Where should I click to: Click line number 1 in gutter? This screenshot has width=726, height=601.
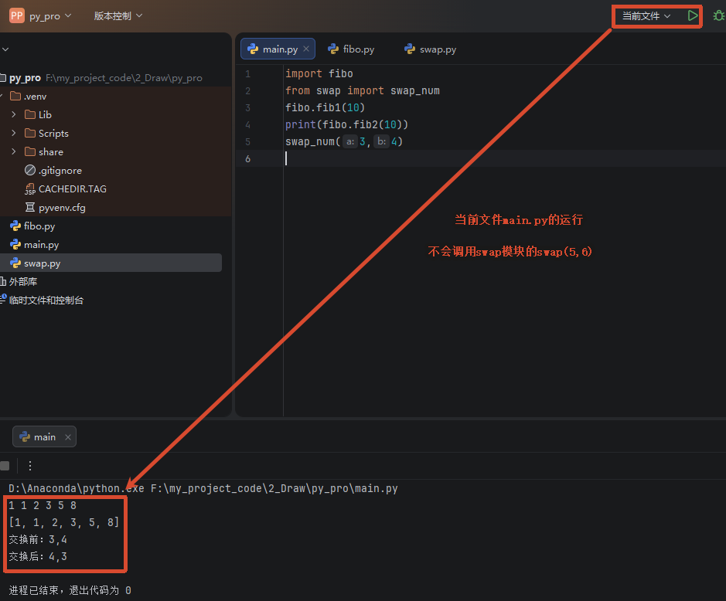pos(248,74)
